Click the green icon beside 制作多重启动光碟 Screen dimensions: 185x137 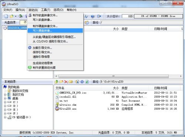[30, 68]
